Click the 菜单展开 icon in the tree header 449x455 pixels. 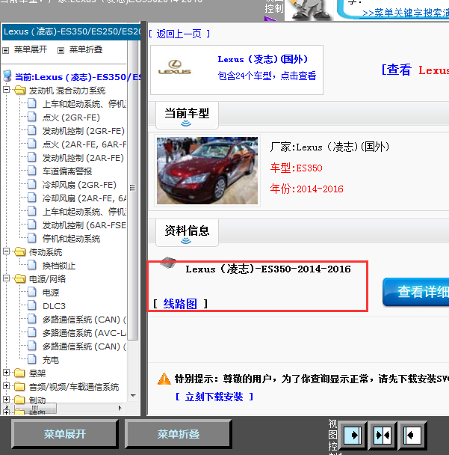5,50
